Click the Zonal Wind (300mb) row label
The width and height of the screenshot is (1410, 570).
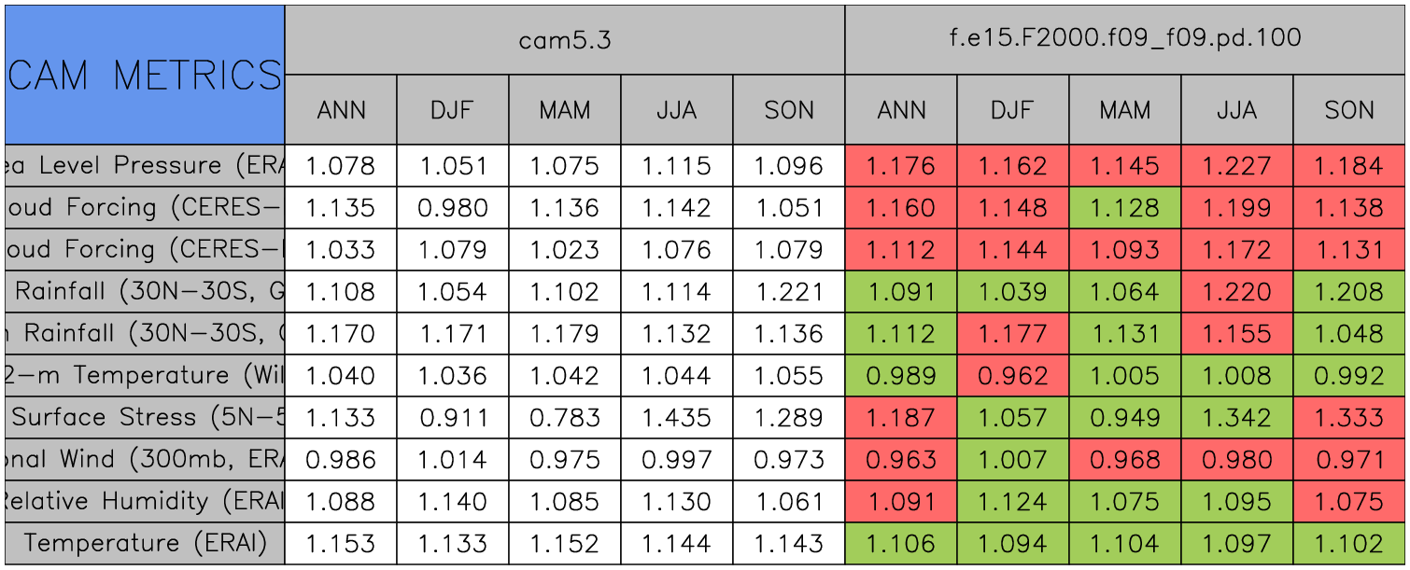(x=145, y=459)
